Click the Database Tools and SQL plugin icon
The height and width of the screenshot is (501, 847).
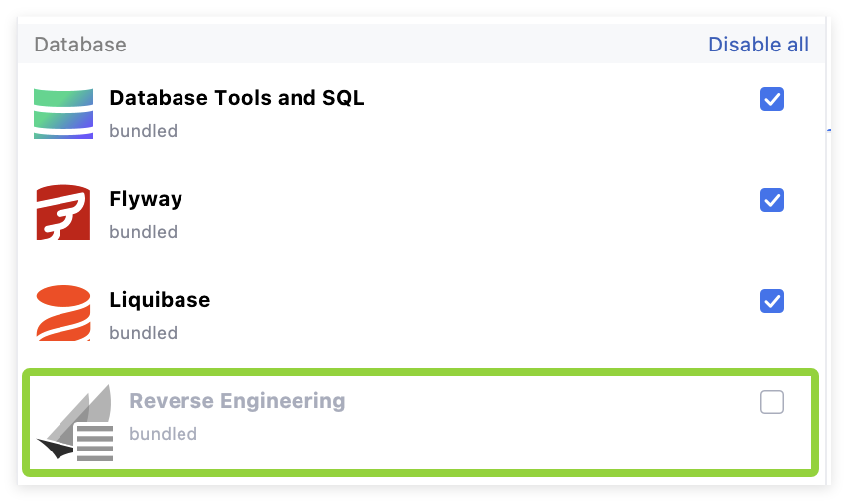tap(63, 113)
